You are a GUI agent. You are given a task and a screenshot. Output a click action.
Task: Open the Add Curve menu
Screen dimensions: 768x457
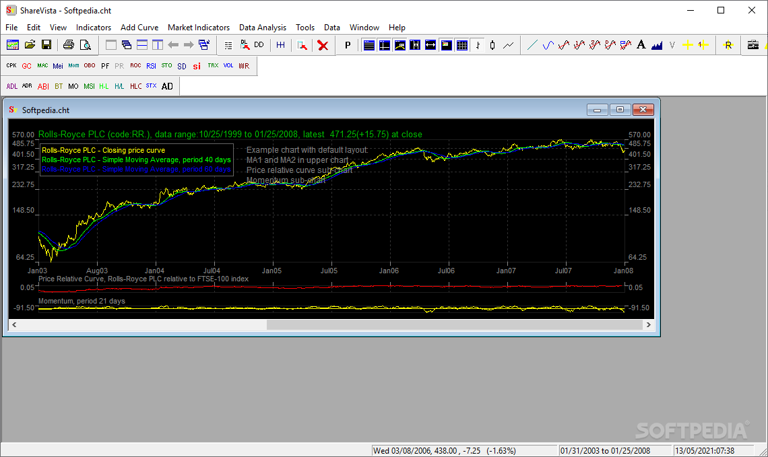[x=139, y=28]
